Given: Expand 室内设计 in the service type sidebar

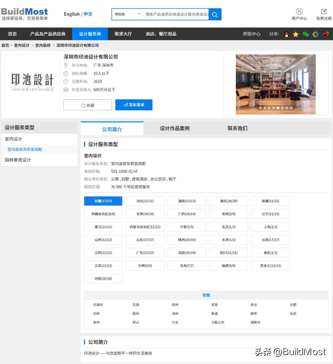Looking at the screenshot, I should (x=14, y=139).
